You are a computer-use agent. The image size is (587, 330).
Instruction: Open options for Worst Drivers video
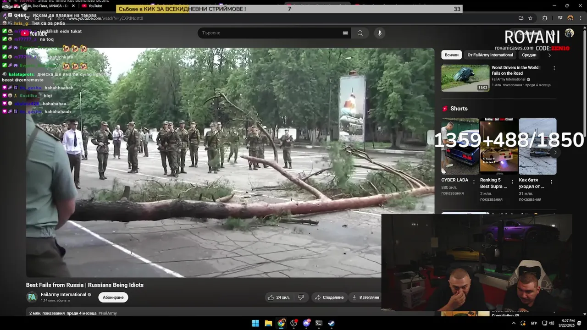pos(554,68)
